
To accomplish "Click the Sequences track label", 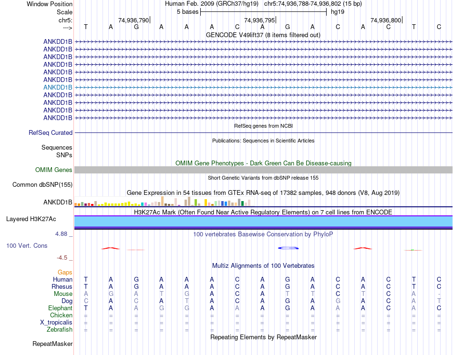I will point(57,148).
